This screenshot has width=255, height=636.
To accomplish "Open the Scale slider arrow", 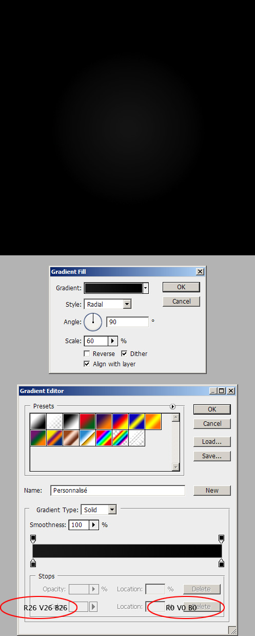I will coord(113,341).
